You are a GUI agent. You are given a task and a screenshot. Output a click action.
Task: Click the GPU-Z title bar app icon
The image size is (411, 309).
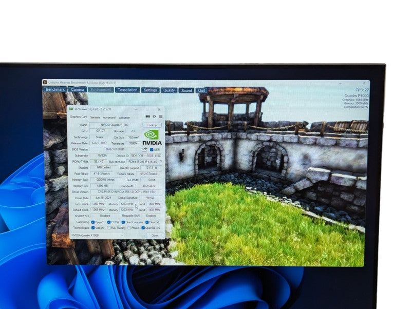point(71,109)
